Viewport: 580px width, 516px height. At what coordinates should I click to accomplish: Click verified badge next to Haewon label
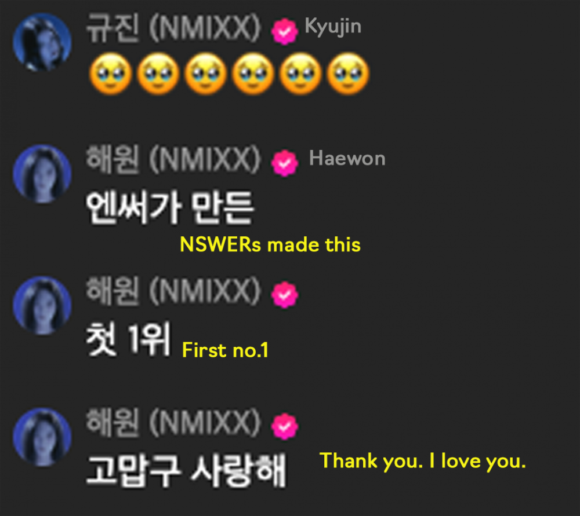[284, 163]
